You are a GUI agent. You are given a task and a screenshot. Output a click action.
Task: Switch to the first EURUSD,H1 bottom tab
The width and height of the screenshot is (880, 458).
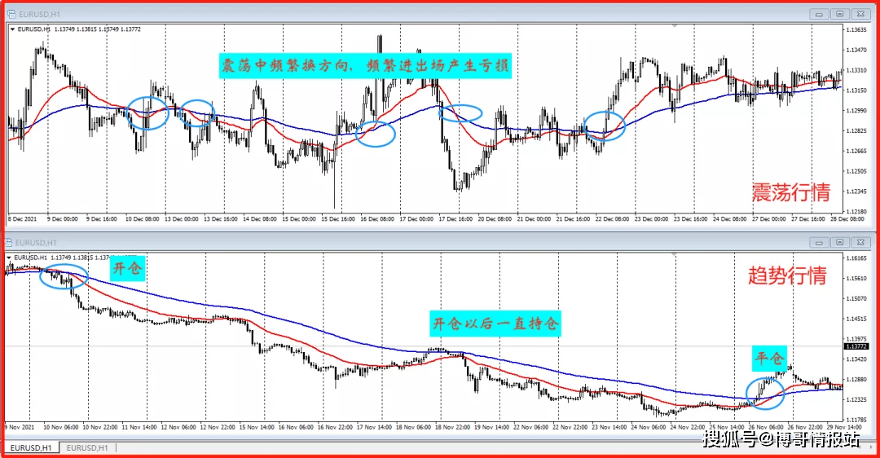tap(31, 447)
